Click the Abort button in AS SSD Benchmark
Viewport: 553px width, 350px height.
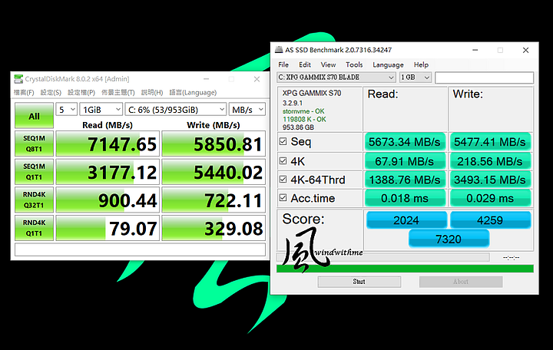click(461, 282)
